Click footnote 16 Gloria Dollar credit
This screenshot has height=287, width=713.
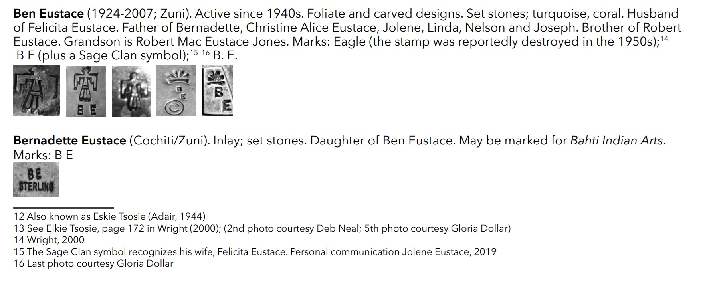tap(93, 263)
